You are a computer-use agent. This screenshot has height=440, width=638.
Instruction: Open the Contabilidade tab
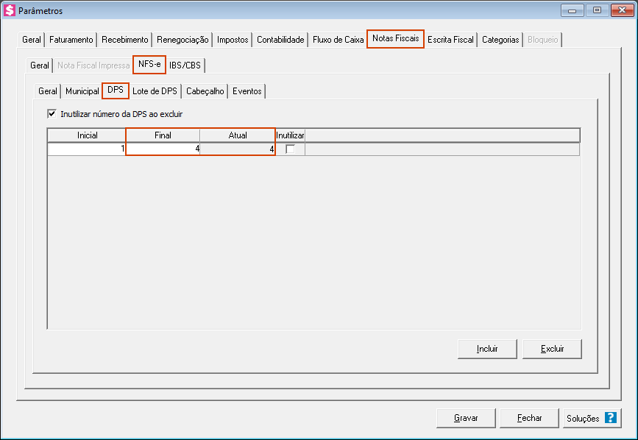pos(280,40)
